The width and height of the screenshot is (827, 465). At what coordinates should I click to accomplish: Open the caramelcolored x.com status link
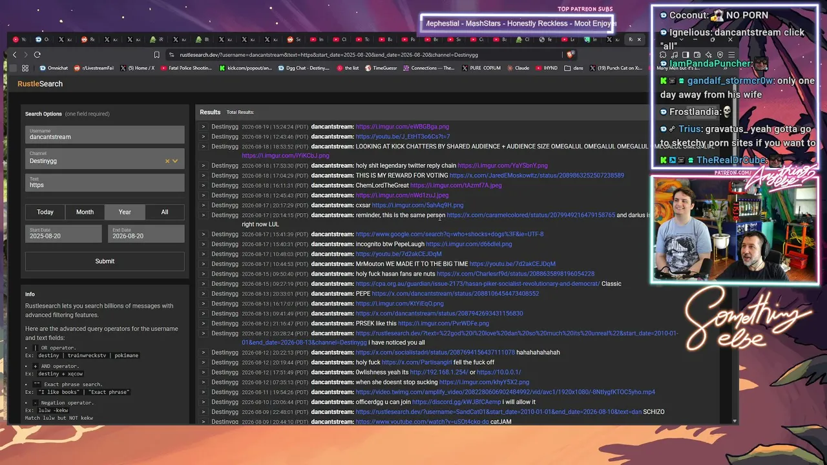coord(531,215)
